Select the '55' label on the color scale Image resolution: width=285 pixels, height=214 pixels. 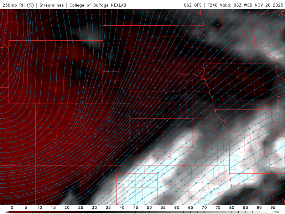(x=163, y=208)
